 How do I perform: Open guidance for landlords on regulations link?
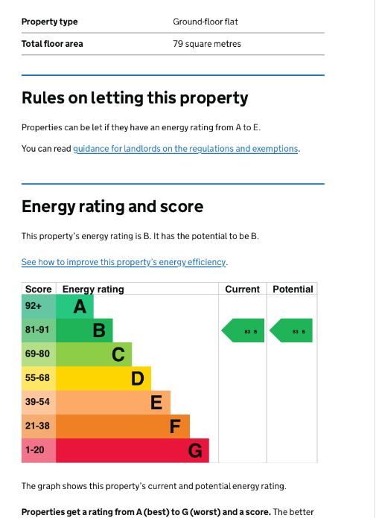185,149
